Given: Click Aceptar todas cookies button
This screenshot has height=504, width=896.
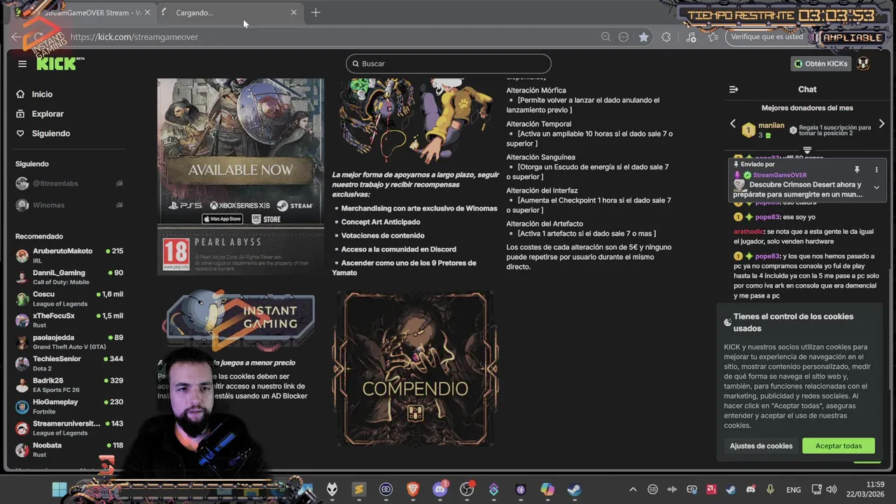Looking at the screenshot, I should click(x=839, y=446).
